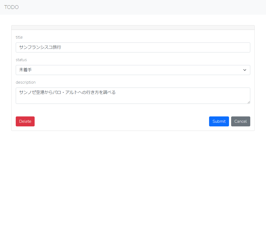The height and width of the screenshot is (236, 266).
Task: Click the "title" field label
Action: click(19, 37)
